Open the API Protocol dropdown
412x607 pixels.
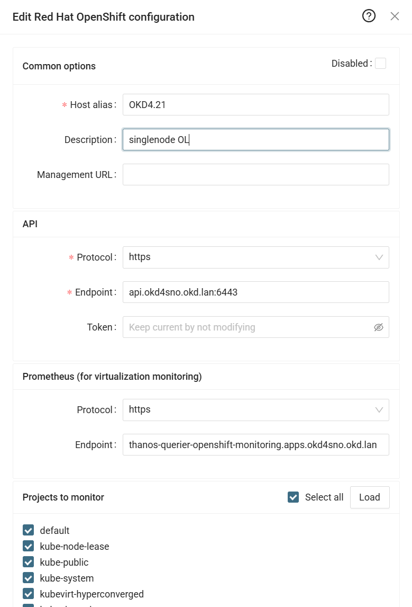point(249,257)
